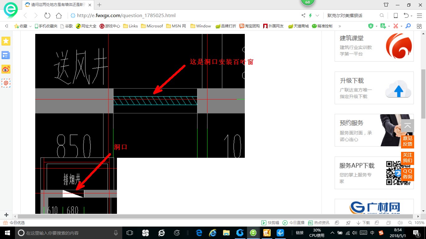The width and height of the screenshot is (426, 239).
Task: Open the extensions grid icon
Action: coord(419,26)
